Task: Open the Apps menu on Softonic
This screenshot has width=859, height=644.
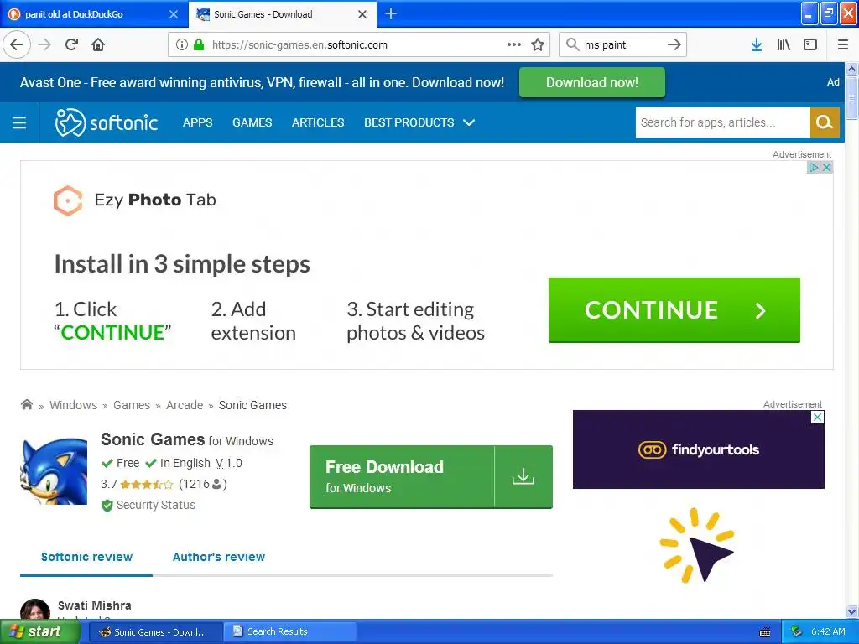Action: 198,122
